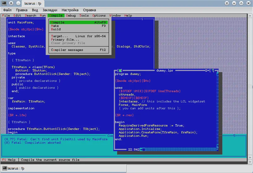The width and height of the screenshot is (253, 173).
Task: Toggle keep-above with the double up chevron button
Action: pyautogui.click(x=11, y=3)
